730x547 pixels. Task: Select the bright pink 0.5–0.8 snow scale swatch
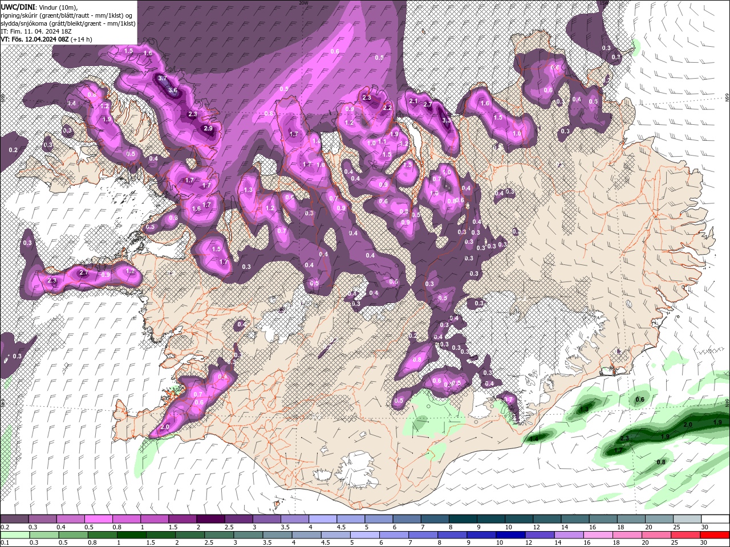(98, 519)
